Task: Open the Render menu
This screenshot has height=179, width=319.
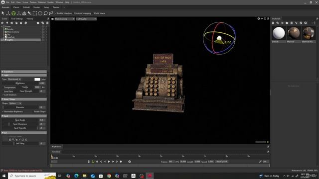Action: point(50,2)
